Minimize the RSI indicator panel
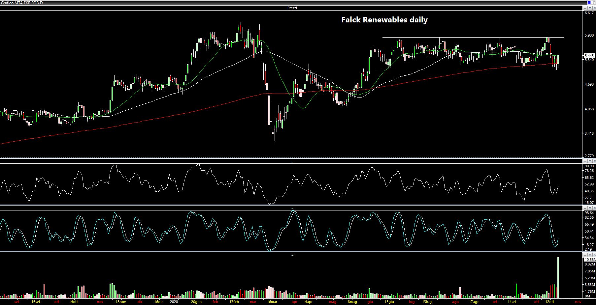596x305 pixels. click(x=585, y=161)
